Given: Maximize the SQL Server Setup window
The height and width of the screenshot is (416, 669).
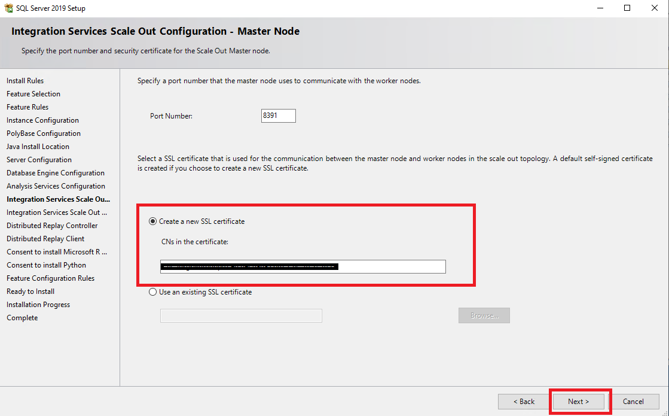Looking at the screenshot, I should pyautogui.click(x=627, y=8).
